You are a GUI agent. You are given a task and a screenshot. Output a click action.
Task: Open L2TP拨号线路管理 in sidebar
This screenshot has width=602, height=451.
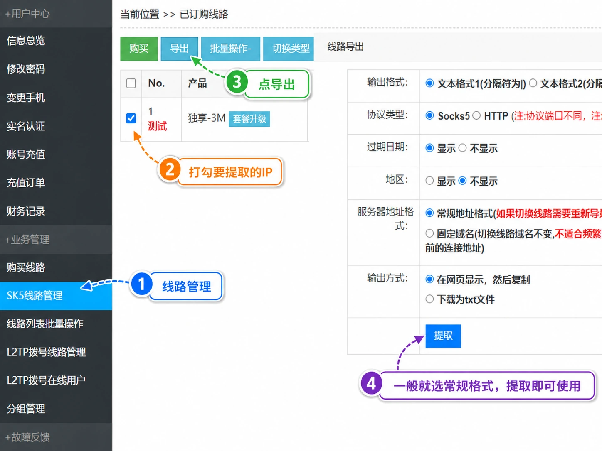56,352
